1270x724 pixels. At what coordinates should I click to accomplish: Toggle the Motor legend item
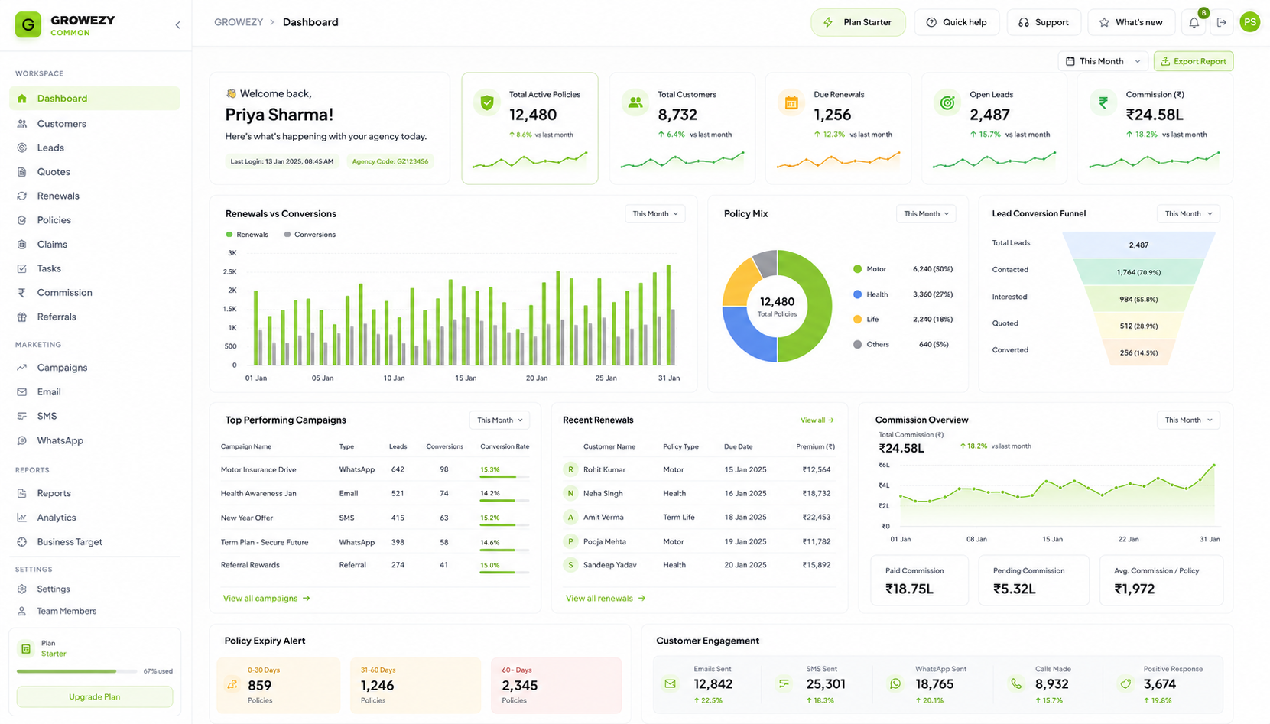pyautogui.click(x=870, y=269)
